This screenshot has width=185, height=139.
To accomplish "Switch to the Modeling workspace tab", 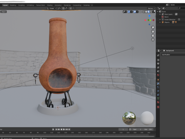I will point(13,5).
